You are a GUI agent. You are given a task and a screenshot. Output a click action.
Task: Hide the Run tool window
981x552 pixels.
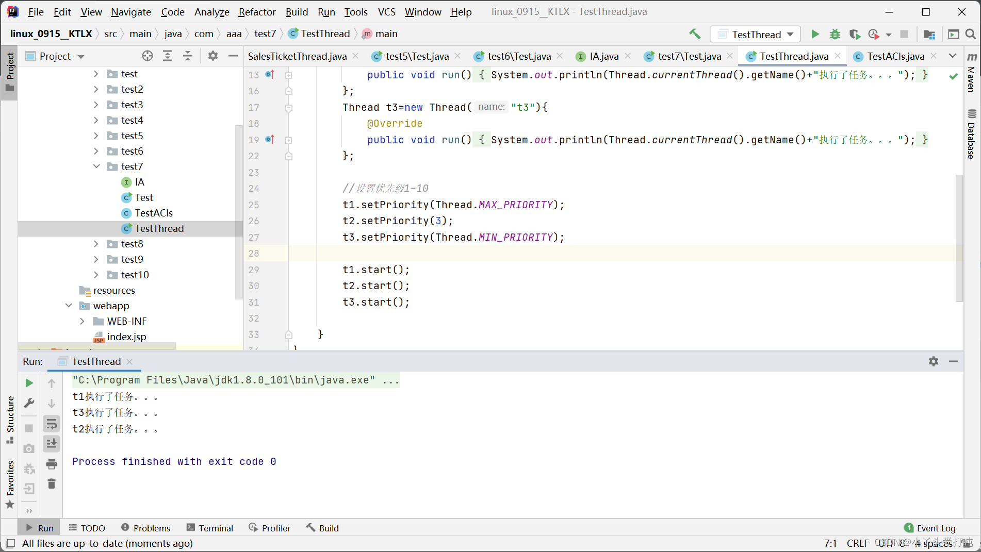click(x=954, y=361)
